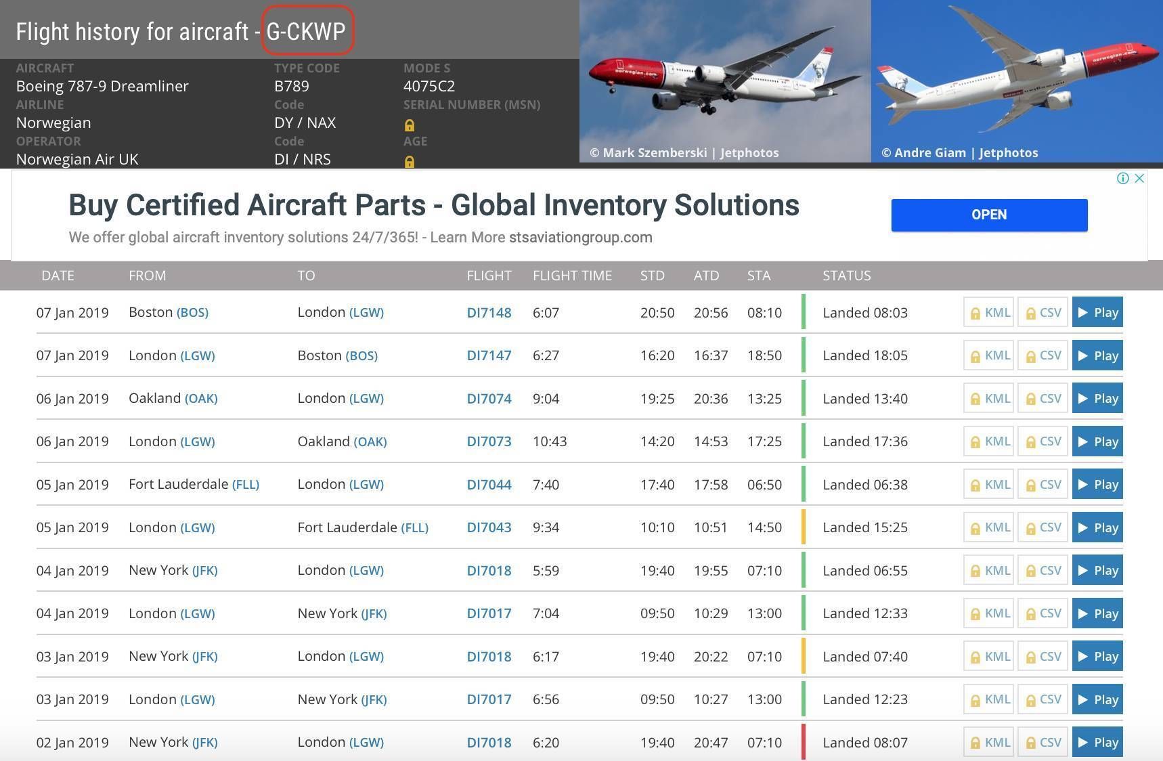The height and width of the screenshot is (761, 1163).
Task: Open flight number DI7073 link
Action: point(489,441)
